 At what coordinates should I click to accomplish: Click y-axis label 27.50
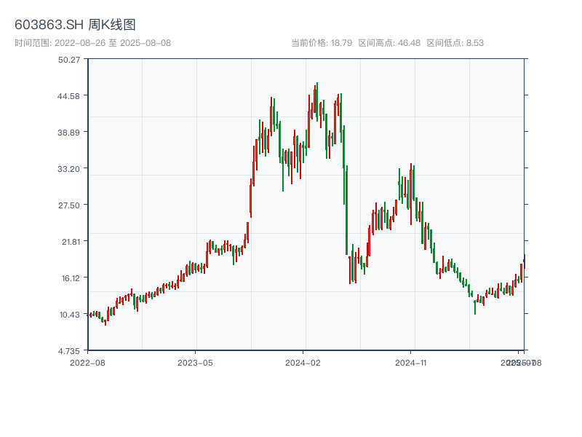[69, 205]
